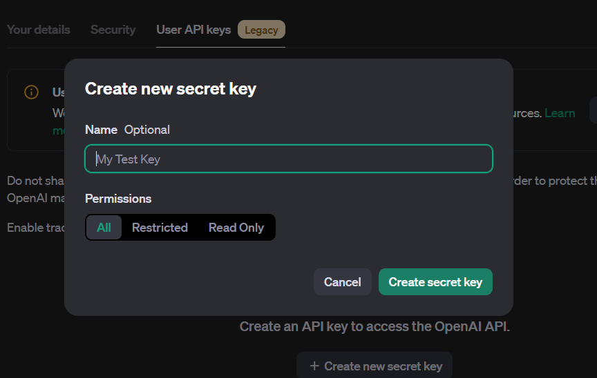
Task: Click the Permissions section label
Action: pos(118,199)
